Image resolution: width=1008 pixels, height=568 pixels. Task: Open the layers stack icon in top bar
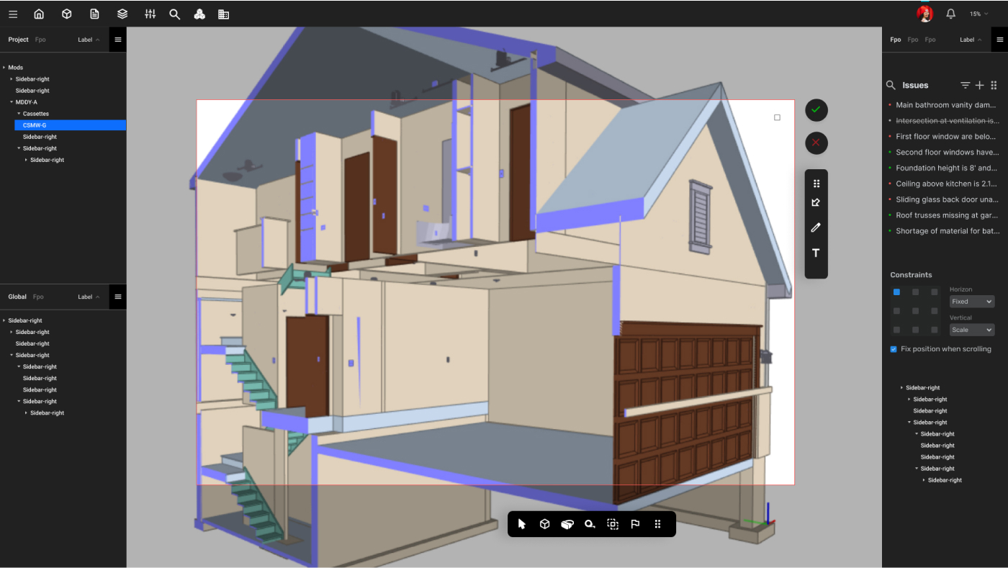coord(122,14)
